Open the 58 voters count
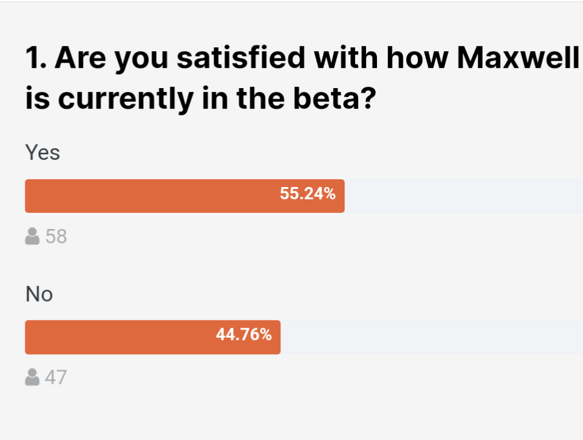583x440 pixels. click(56, 237)
